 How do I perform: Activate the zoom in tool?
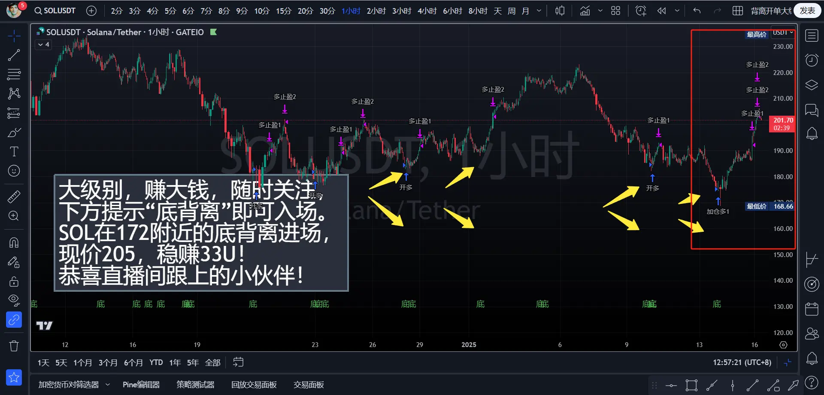click(14, 216)
